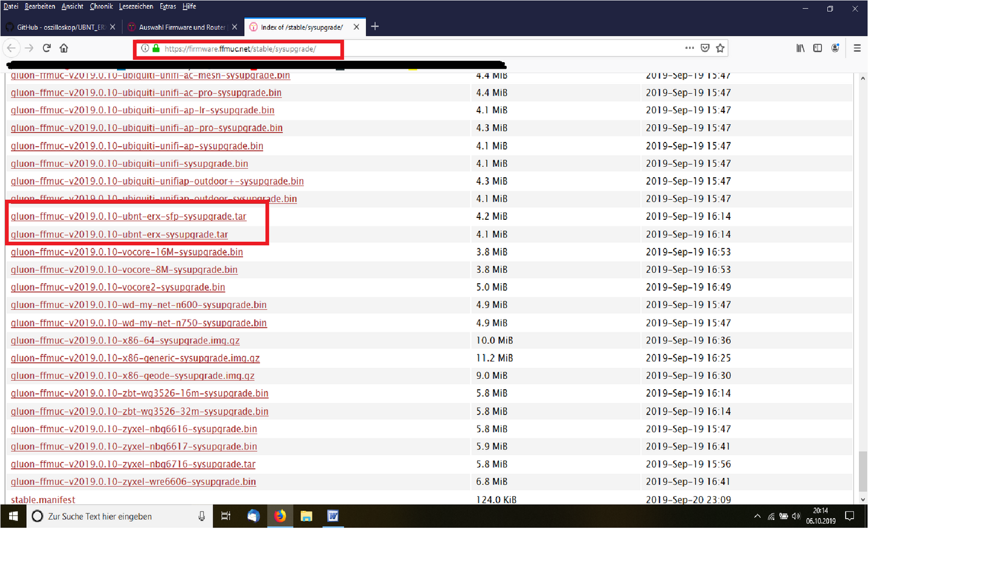The image size is (985, 587).
Task: Toggle the sidebar view icon
Action: pos(817,48)
